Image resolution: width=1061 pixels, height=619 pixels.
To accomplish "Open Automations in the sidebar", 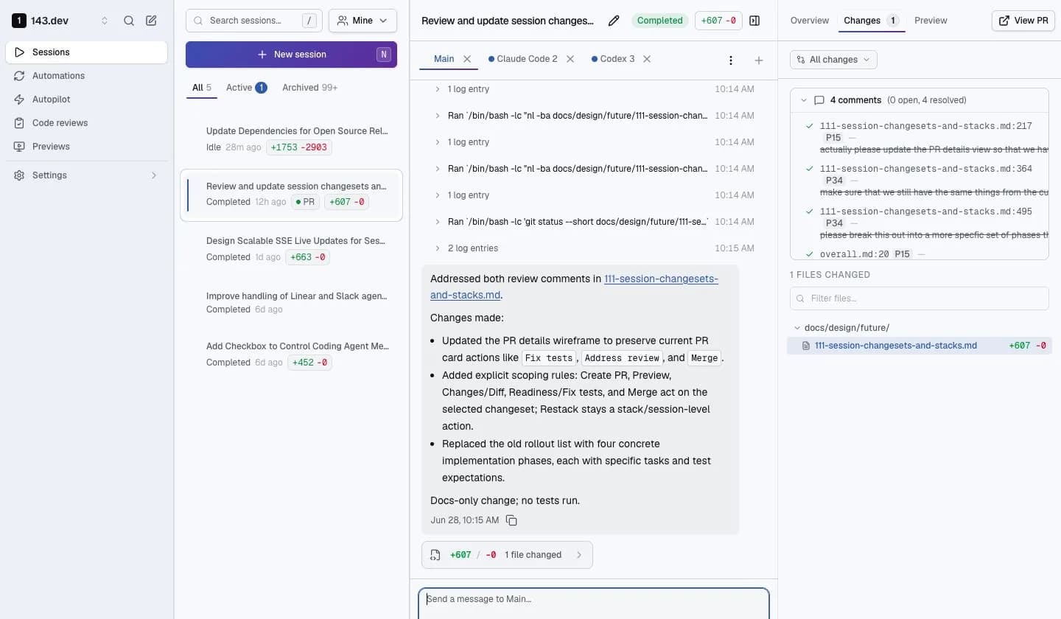I will tap(86, 76).
